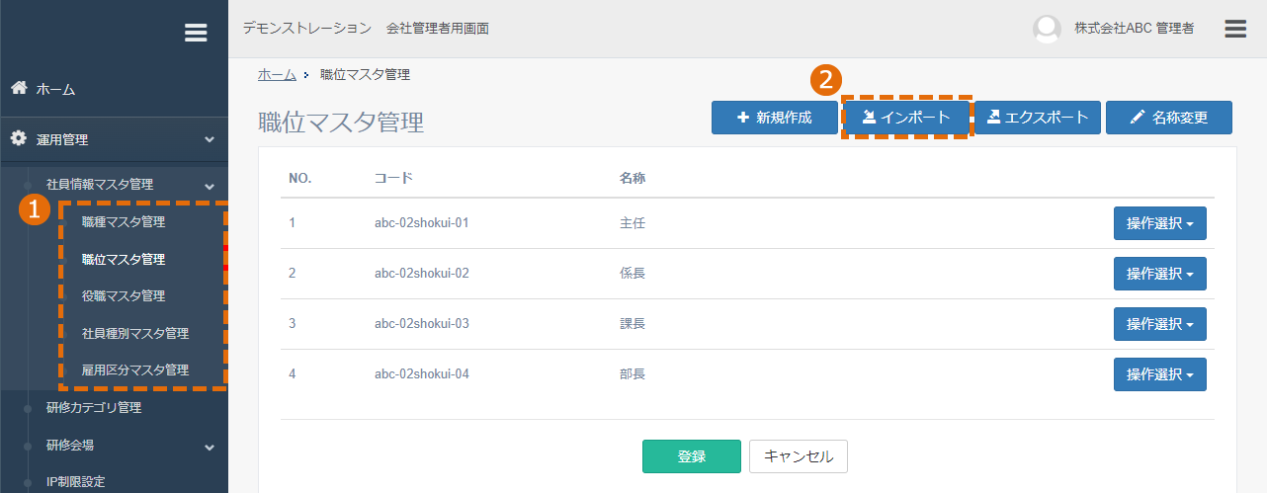Click the NO. column header
This screenshot has width=1267, height=493.
(x=300, y=179)
